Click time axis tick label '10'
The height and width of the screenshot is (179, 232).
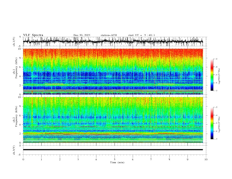coord(206,159)
